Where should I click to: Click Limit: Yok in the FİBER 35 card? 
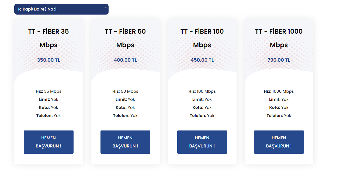[x=48, y=99]
